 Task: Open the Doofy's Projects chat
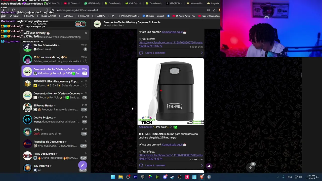(55, 120)
